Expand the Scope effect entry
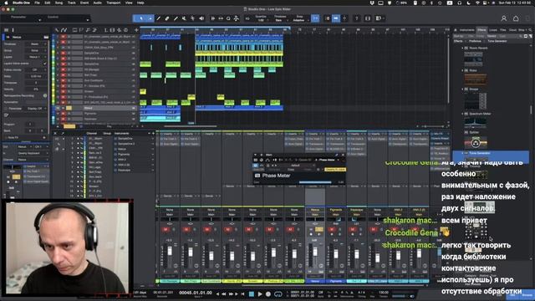Screen dimensions: 535x301 [462, 89]
